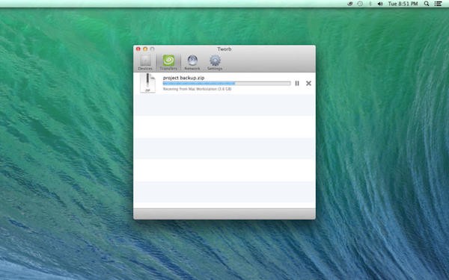Click the Time Machine clock menu bar icon

pos(360,4)
